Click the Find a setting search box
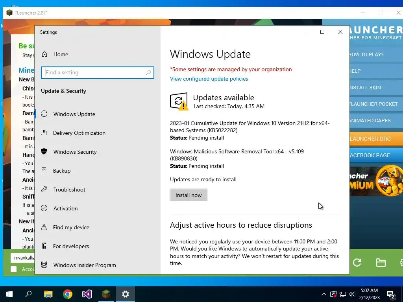 (98, 73)
